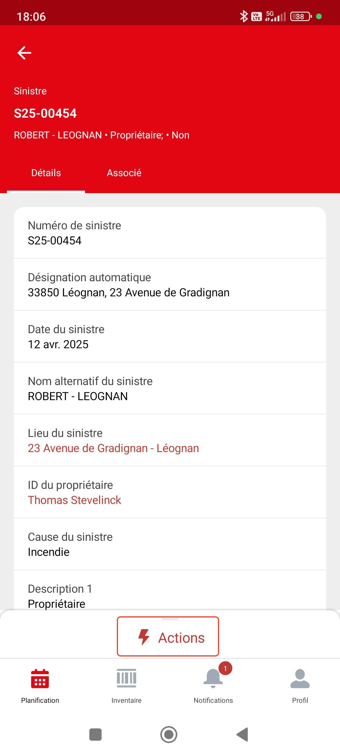340x755 pixels.
Task: Tap the Android back triangle button
Action: (x=242, y=735)
